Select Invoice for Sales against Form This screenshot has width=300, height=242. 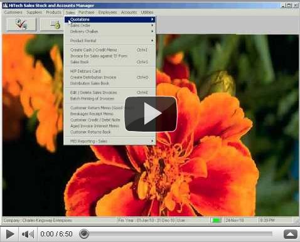(x=110, y=56)
